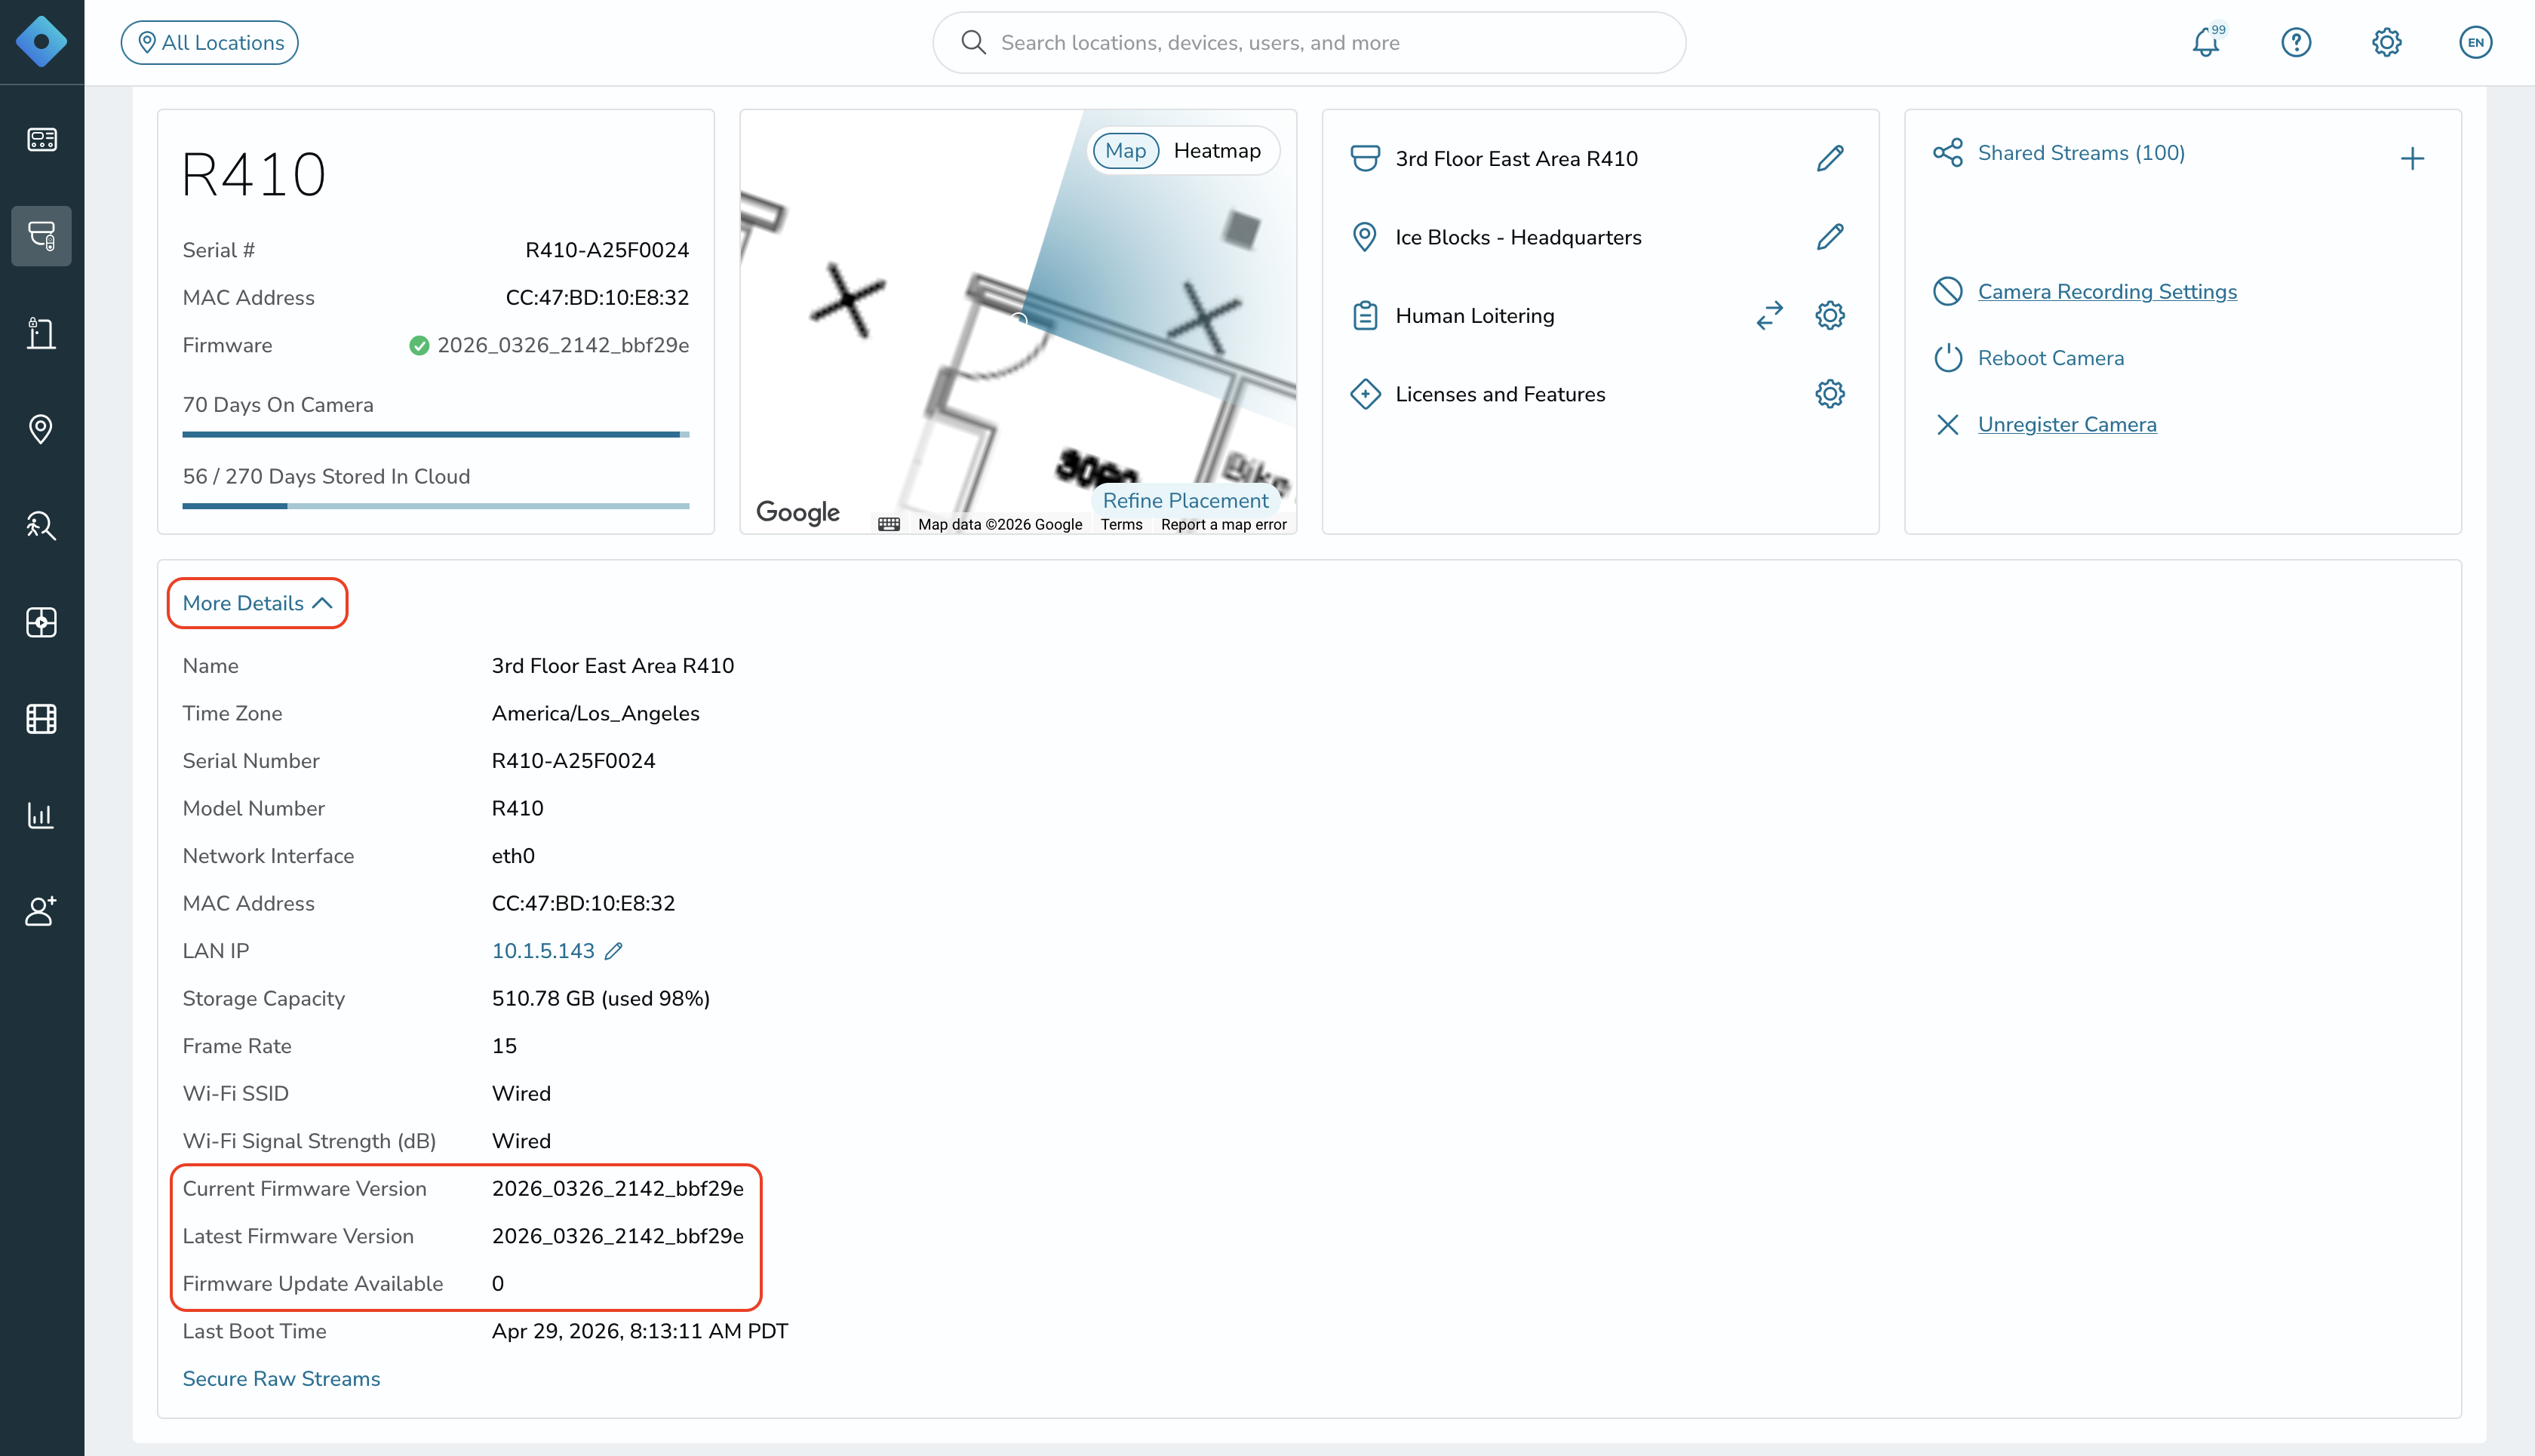Click the Days Stored In Cloud progress bar

pyautogui.click(x=436, y=506)
